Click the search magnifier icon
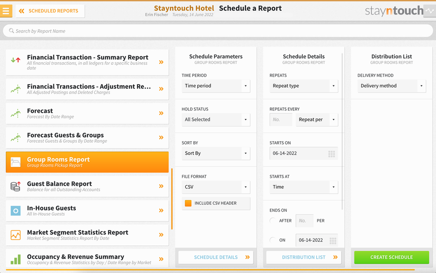436x273 pixels. tap(11, 31)
